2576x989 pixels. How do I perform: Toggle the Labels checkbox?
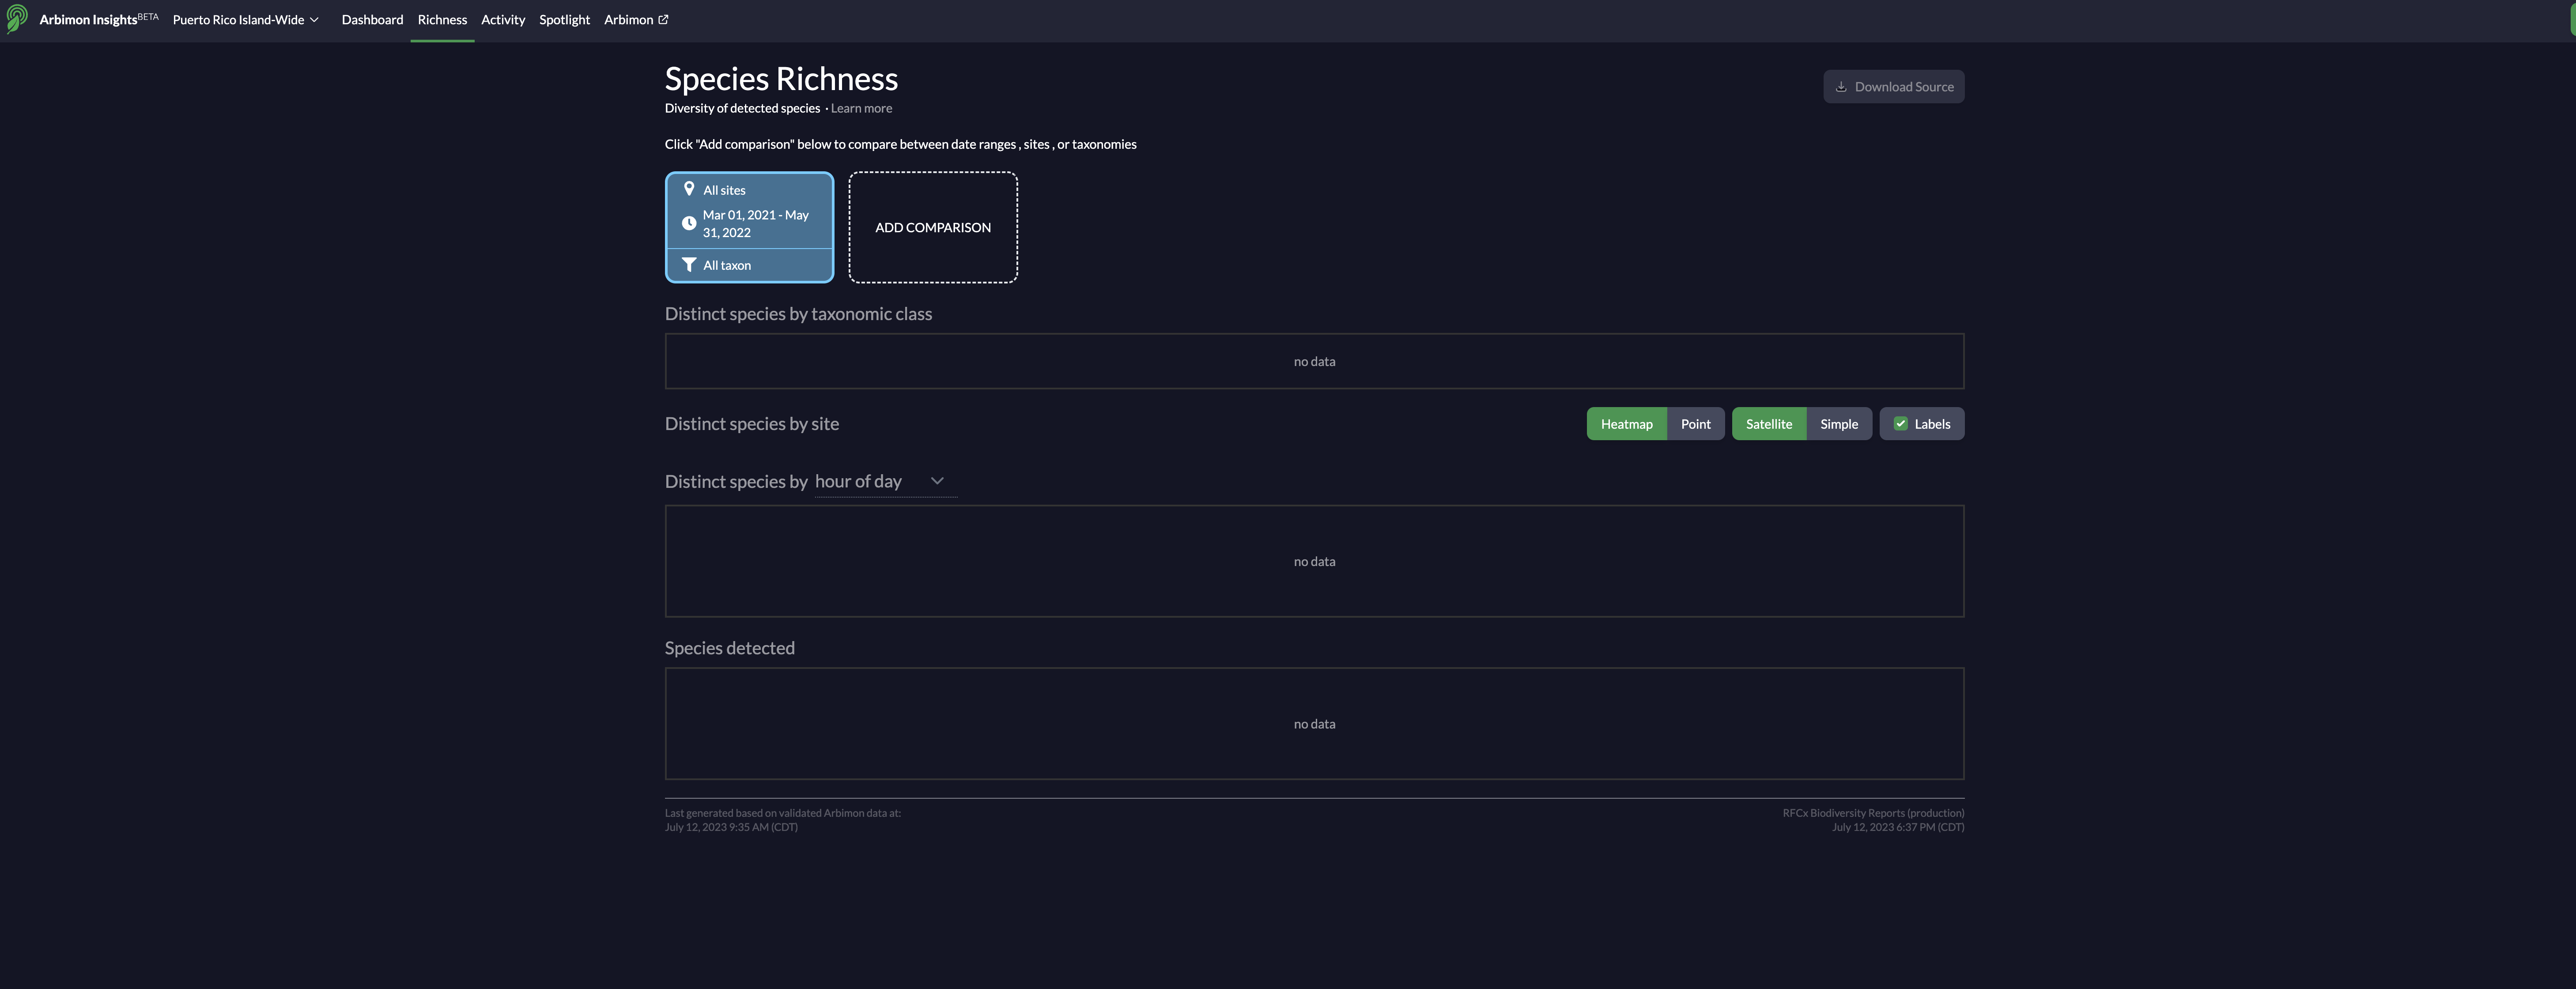(x=1900, y=424)
